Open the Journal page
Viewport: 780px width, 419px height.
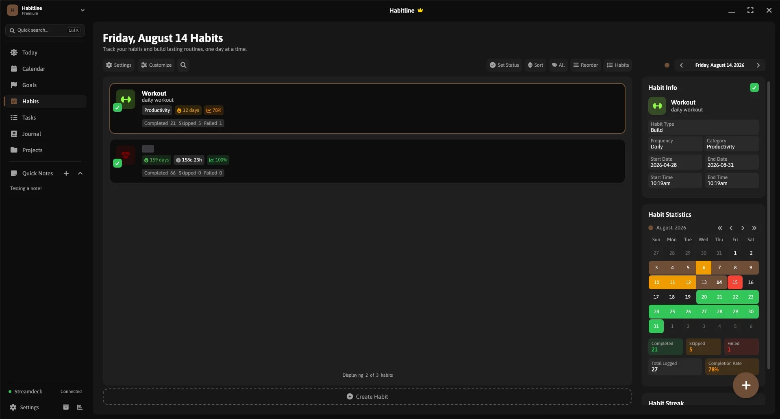[45, 134]
